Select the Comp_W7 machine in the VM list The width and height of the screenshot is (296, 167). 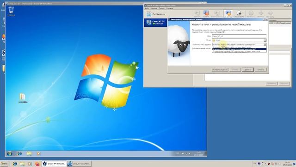(155, 23)
